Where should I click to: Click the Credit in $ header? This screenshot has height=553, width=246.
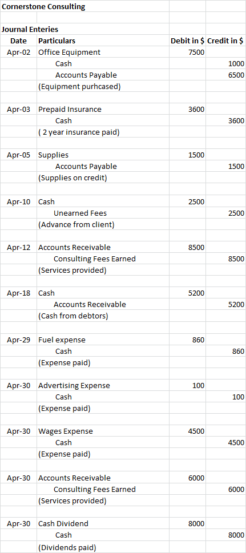tap(225, 41)
